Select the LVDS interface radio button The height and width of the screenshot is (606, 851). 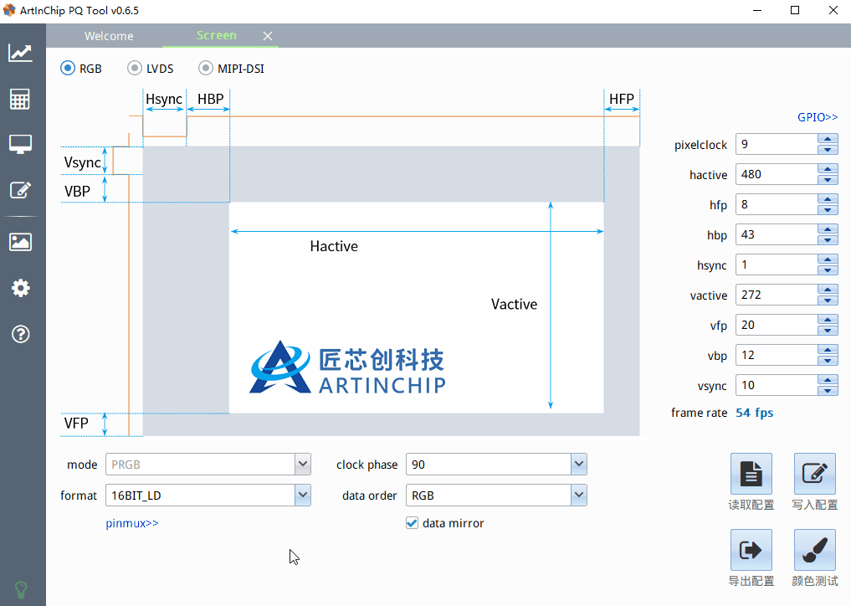135,69
